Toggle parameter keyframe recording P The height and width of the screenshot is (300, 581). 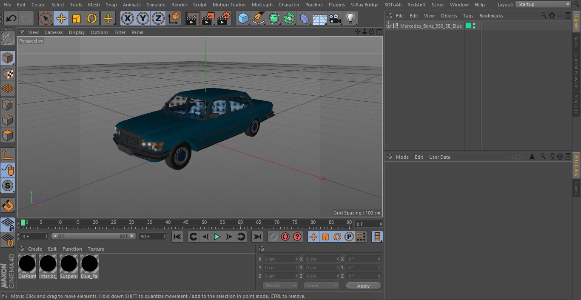point(349,237)
